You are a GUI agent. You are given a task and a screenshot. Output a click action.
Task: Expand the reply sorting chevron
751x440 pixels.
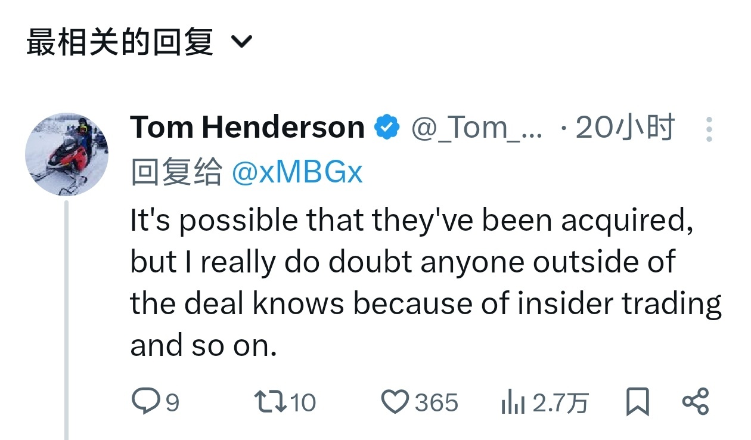241,42
